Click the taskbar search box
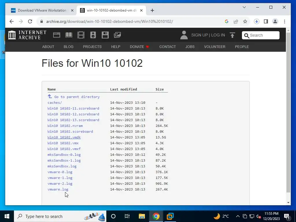The image size is (296, 222). tap(60, 216)
